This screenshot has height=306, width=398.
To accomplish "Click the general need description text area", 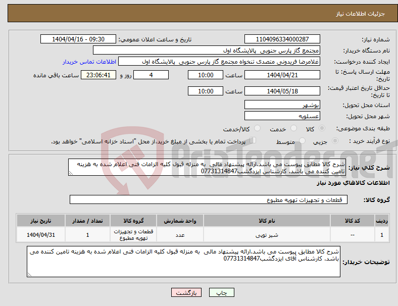I will (207, 168).
